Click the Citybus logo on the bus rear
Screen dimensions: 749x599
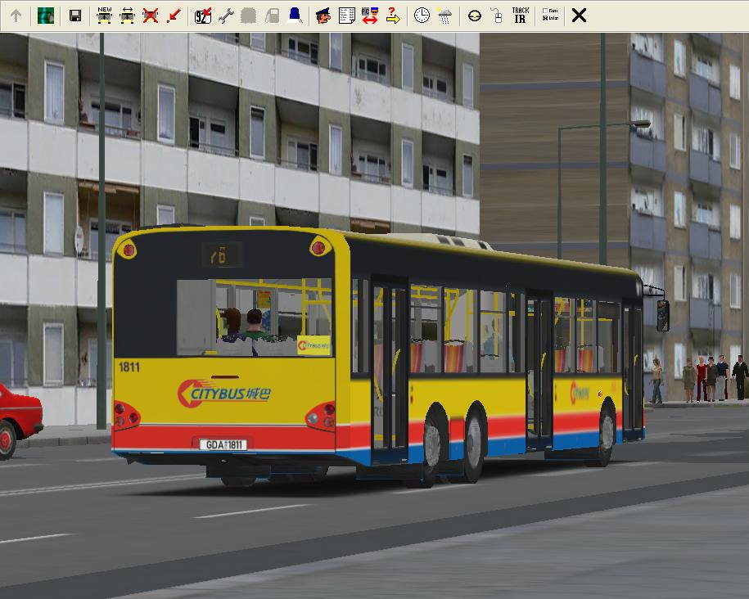(224, 393)
